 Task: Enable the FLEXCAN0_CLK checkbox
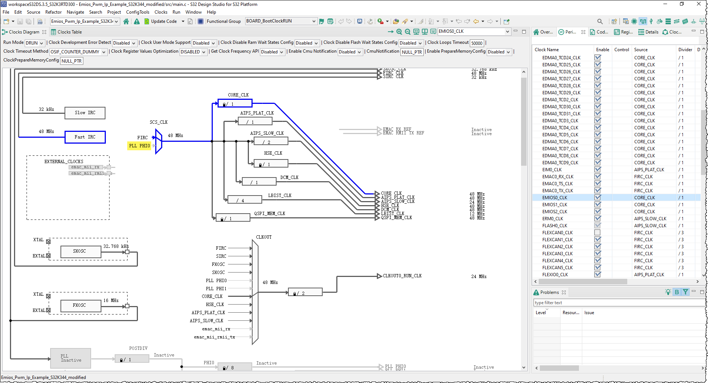pyautogui.click(x=597, y=233)
